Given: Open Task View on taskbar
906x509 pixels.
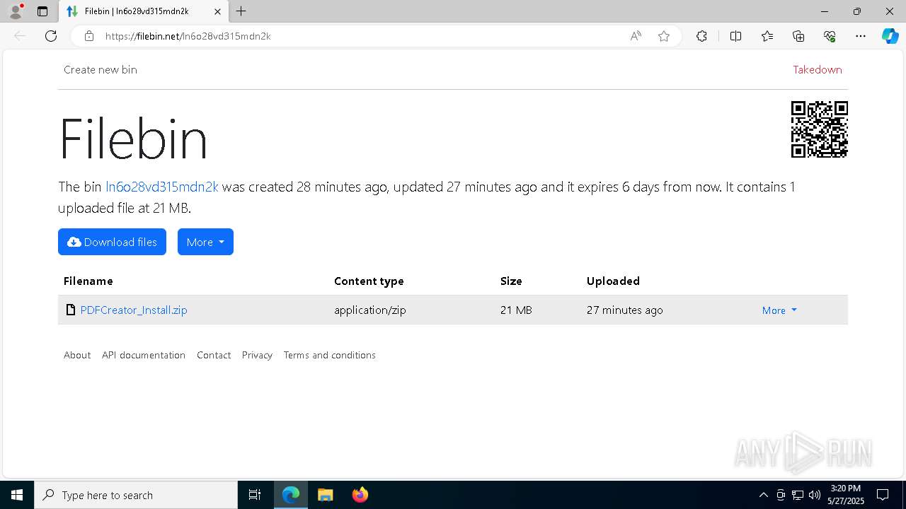Looking at the screenshot, I should tap(255, 495).
